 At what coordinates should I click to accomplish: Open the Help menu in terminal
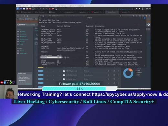(57, 20)
